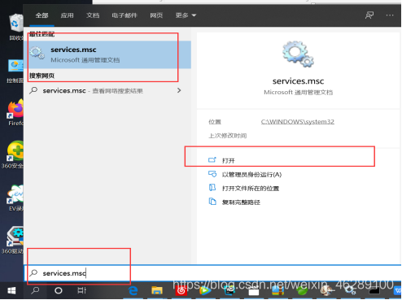The width and height of the screenshot is (402, 300).
Task: Open Cortana circle icon on taskbar
Action: [x=59, y=291]
